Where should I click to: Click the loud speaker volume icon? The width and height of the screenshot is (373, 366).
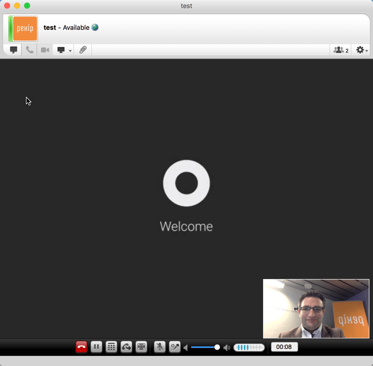pos(227,348)
